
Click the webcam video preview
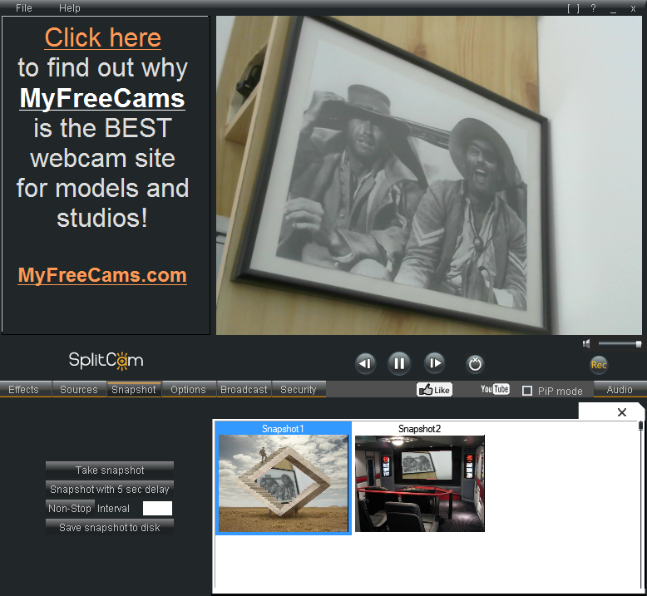click(x=429, y=175)
